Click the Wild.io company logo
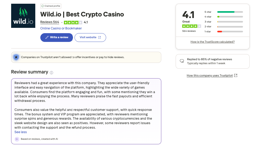 23,16
